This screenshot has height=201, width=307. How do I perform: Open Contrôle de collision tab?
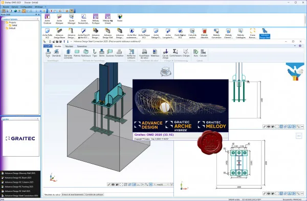coord(94,194)
